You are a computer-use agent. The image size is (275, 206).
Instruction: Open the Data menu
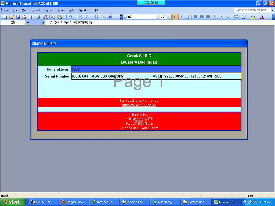click(x=72, y=10)
